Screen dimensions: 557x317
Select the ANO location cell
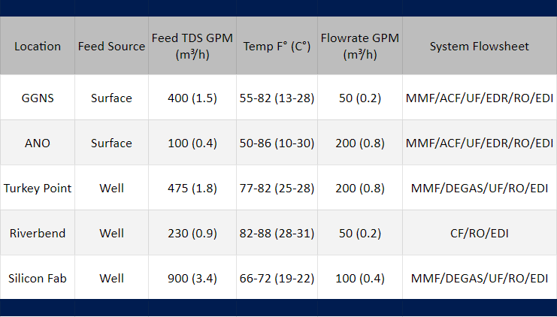[x=38, y=143]
